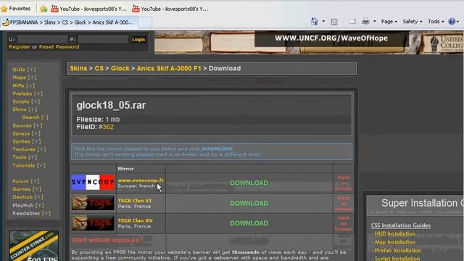Open the Register link
The image size is (464, 261).
point(20,46)
